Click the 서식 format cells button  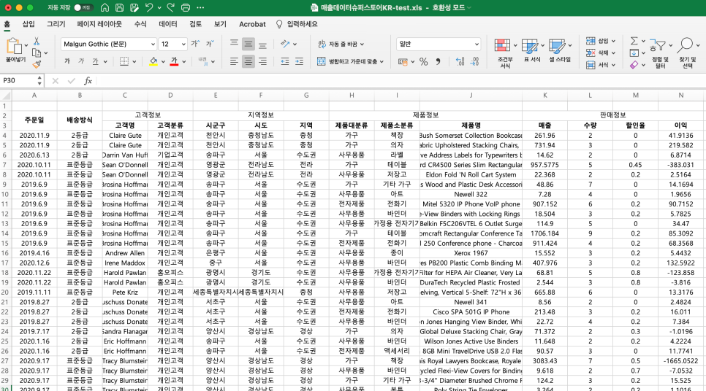[601, 65]
